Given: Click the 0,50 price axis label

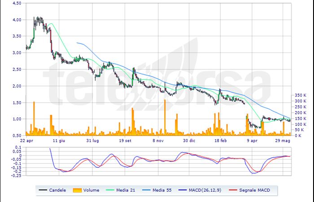Looking at the screenshot, I should pos(17,136).
